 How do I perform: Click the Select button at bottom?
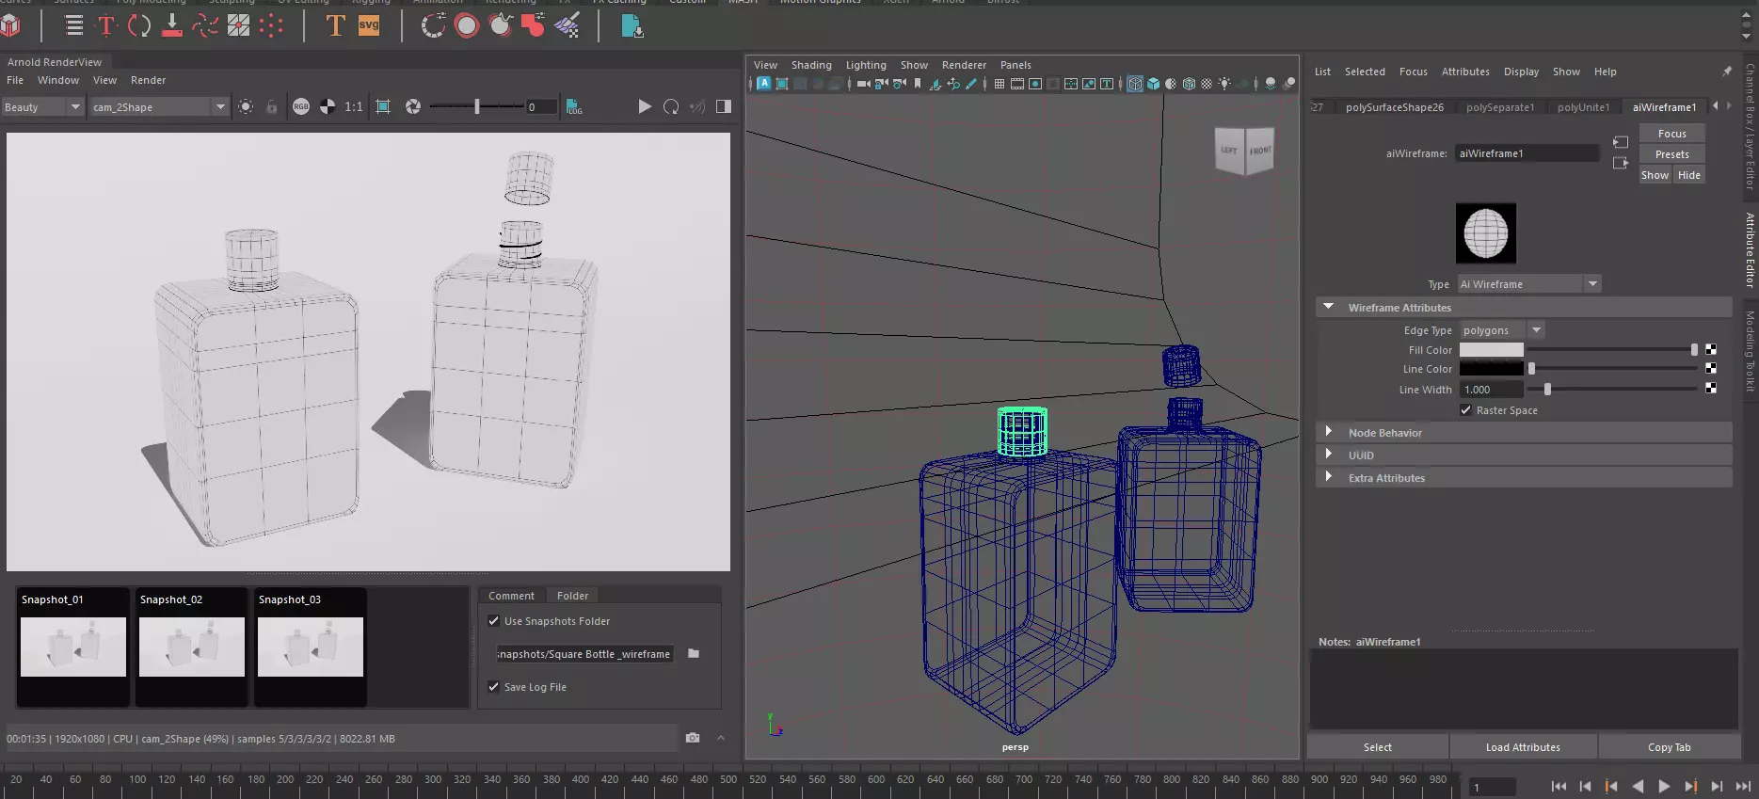pos(1377,747)
